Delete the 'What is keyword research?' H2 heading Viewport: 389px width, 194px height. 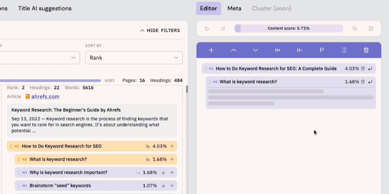[x=363, y=82]
